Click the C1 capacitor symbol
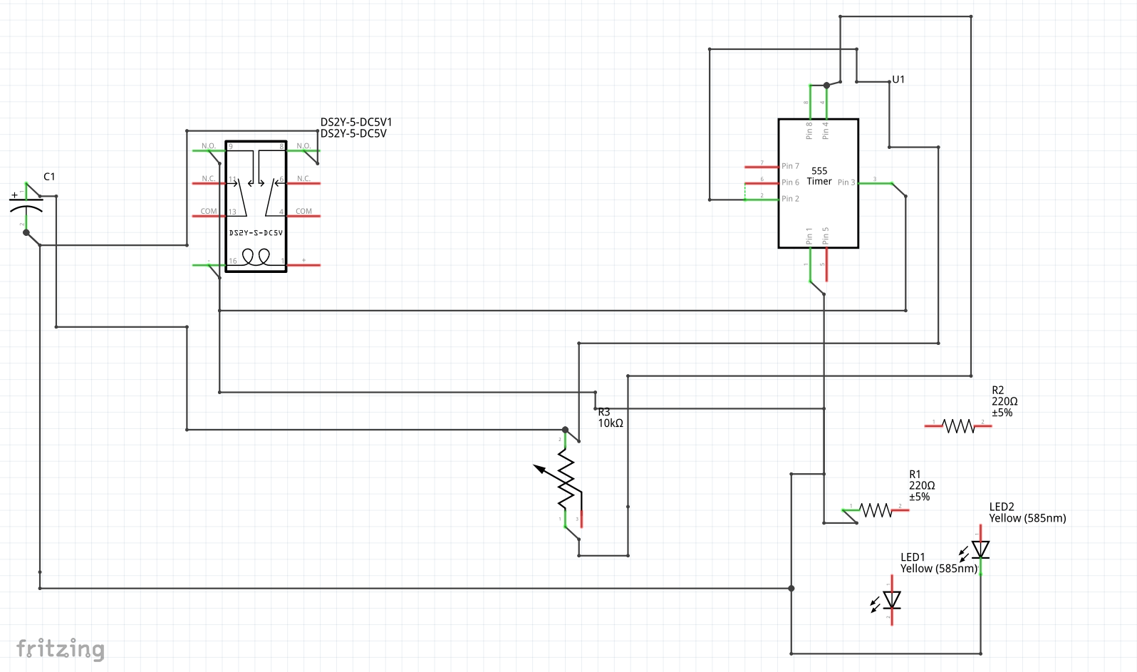Screen dimensions: 1137x672 click(x=26, y=206)
